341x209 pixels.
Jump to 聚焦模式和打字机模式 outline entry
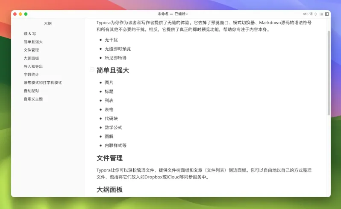point(43,83)
